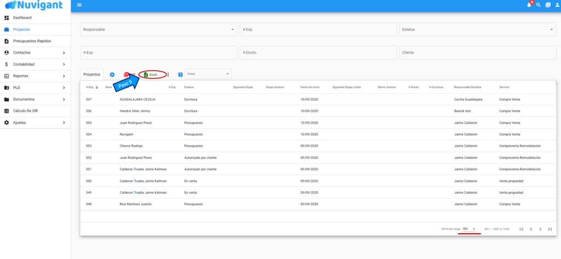Click the Presupuestos Rapidos document icon

click(7, 41)
